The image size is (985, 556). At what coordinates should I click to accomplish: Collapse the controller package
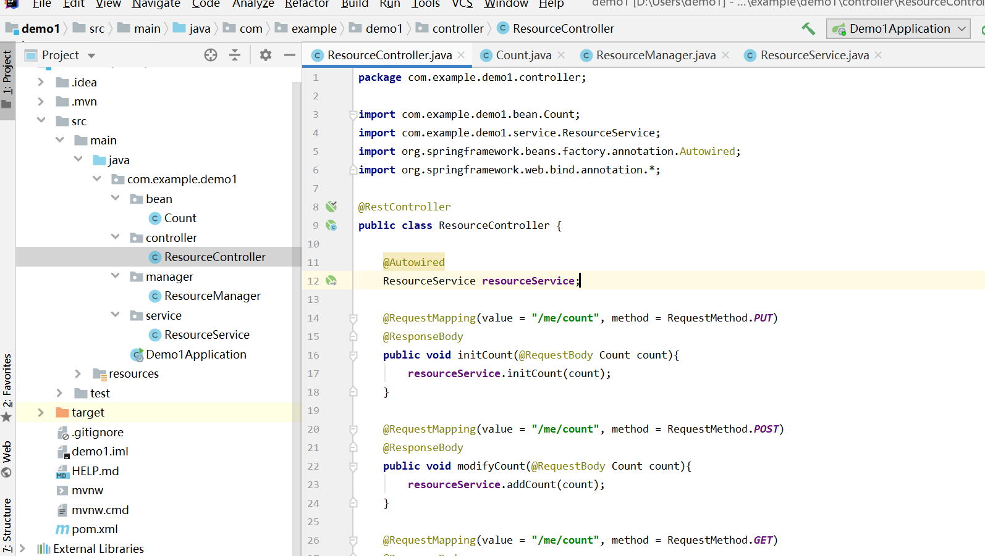[x=116, y=237]
